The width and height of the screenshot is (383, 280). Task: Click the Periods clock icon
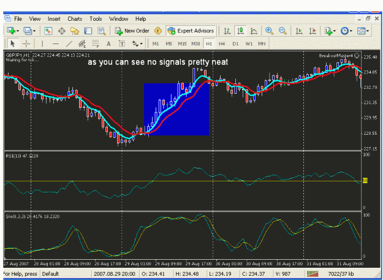click(344, 31)
